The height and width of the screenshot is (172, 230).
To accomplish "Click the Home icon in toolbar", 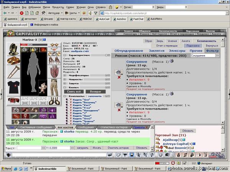I will click(37, 13).
